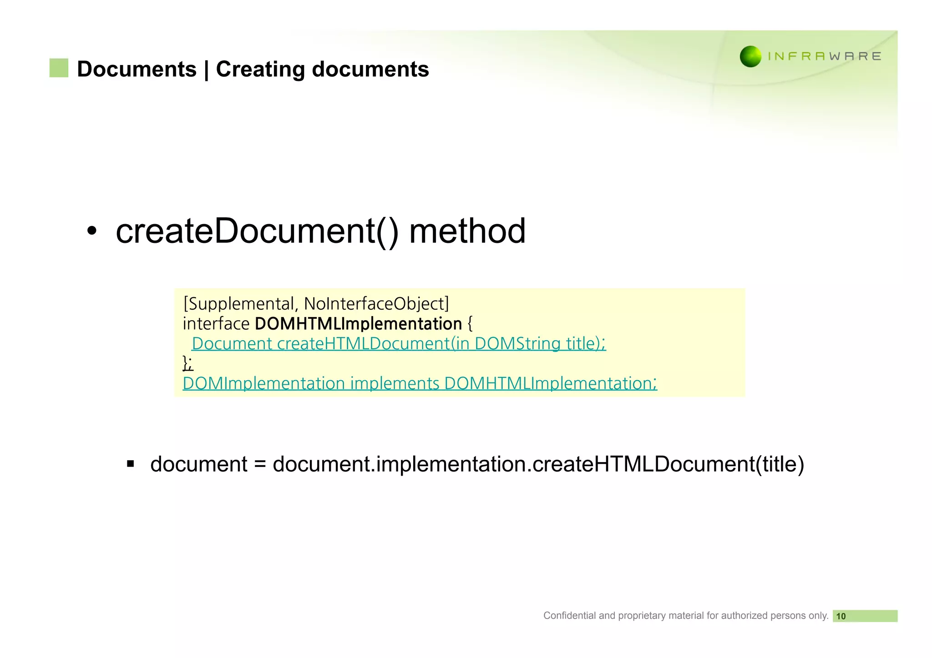This screenshot has height=658, width=932.
Task: Click the confidential footer notice text
Action: 686,616
